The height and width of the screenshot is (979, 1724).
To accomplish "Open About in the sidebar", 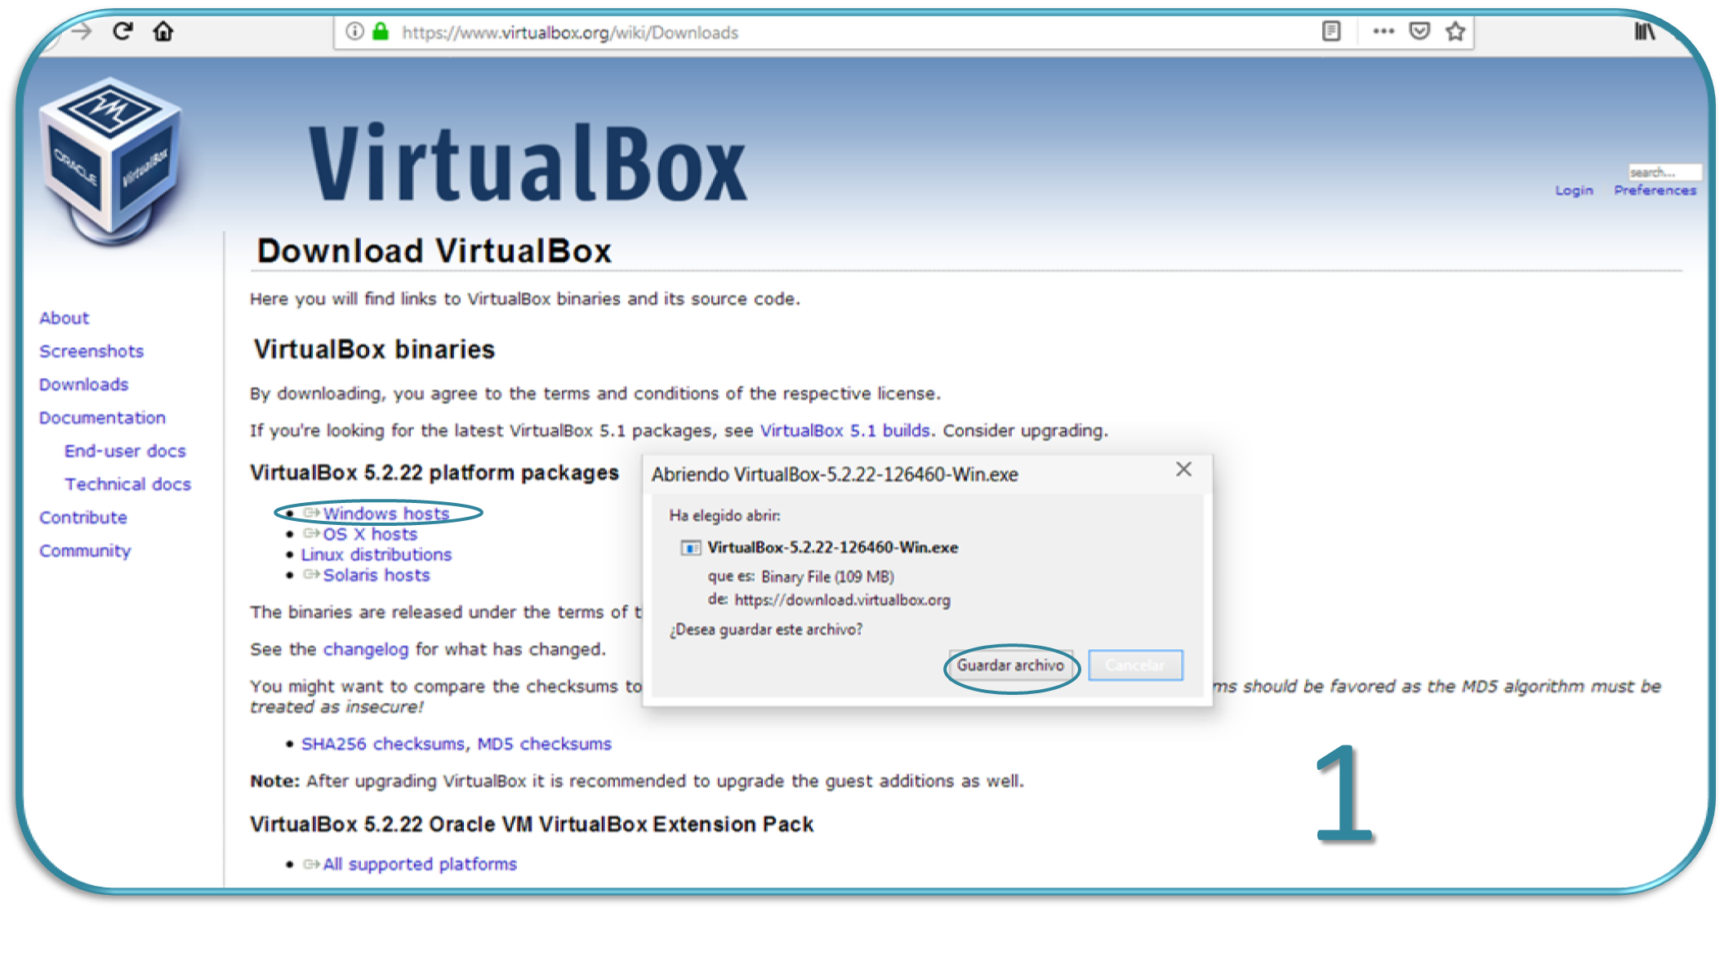I will point(64,318).
